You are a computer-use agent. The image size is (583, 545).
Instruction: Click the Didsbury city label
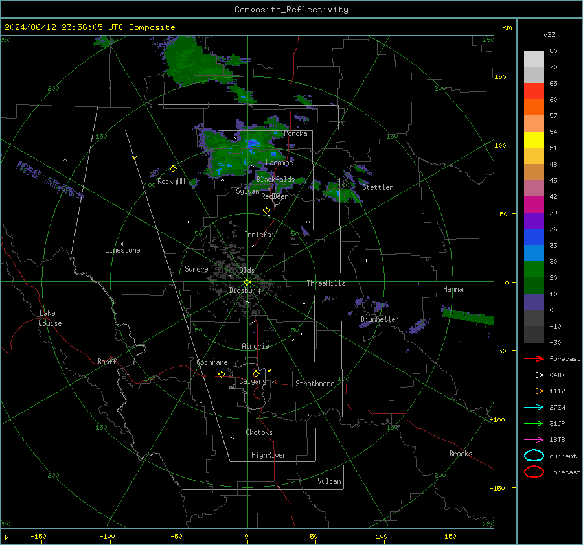244,290
